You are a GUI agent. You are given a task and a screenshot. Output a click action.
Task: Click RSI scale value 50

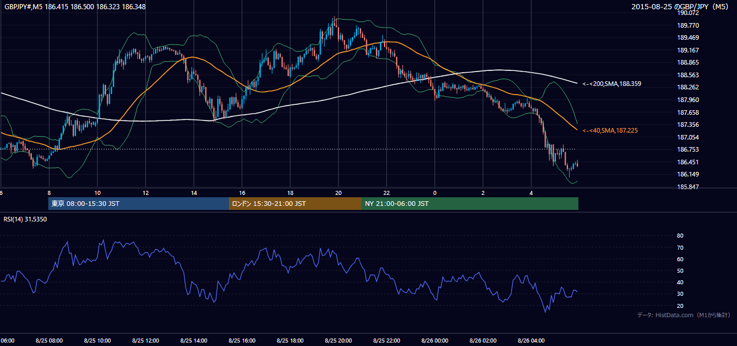coord(680,270)
